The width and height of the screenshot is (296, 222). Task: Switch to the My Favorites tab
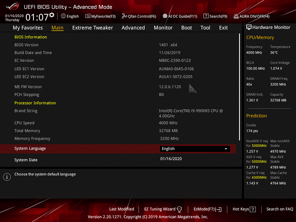[x=28, y=28]
